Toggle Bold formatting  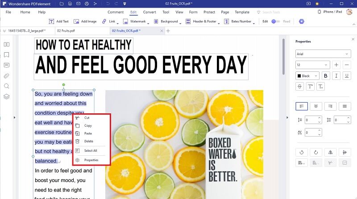[326, 76]
